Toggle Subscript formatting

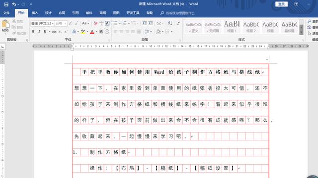[60, 32]
